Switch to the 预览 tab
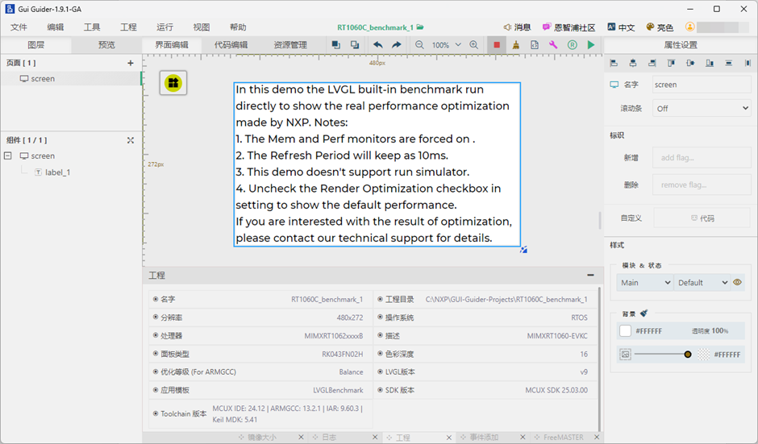 pos(106,45)
